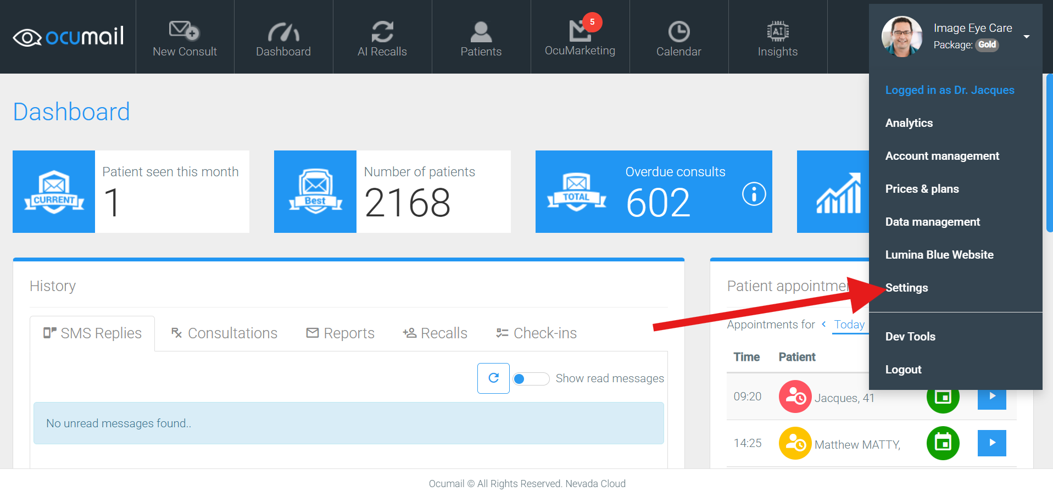
Task: Open AI Recalls refresh-arrows icon
Action: tap(382, 31)
